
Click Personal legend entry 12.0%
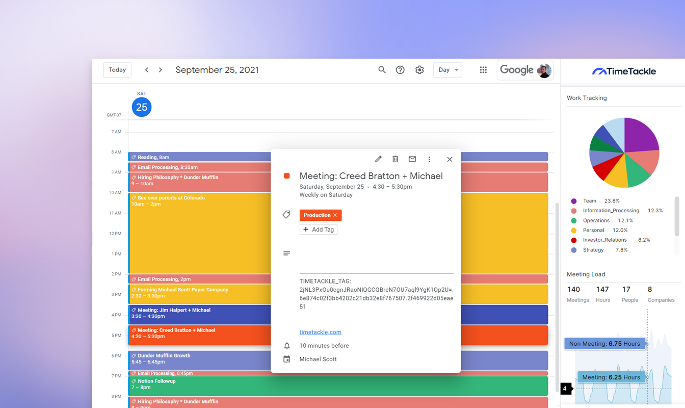(599, 230)
